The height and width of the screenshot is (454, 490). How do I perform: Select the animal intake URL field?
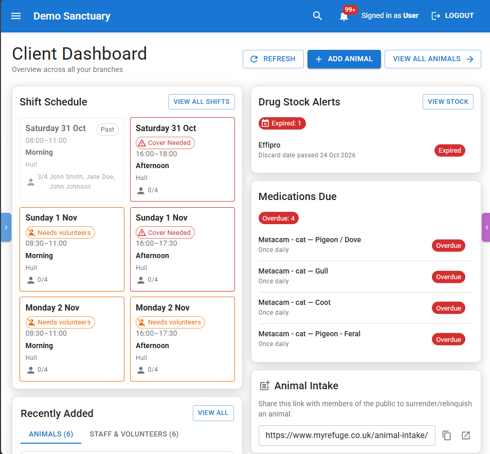347,435
